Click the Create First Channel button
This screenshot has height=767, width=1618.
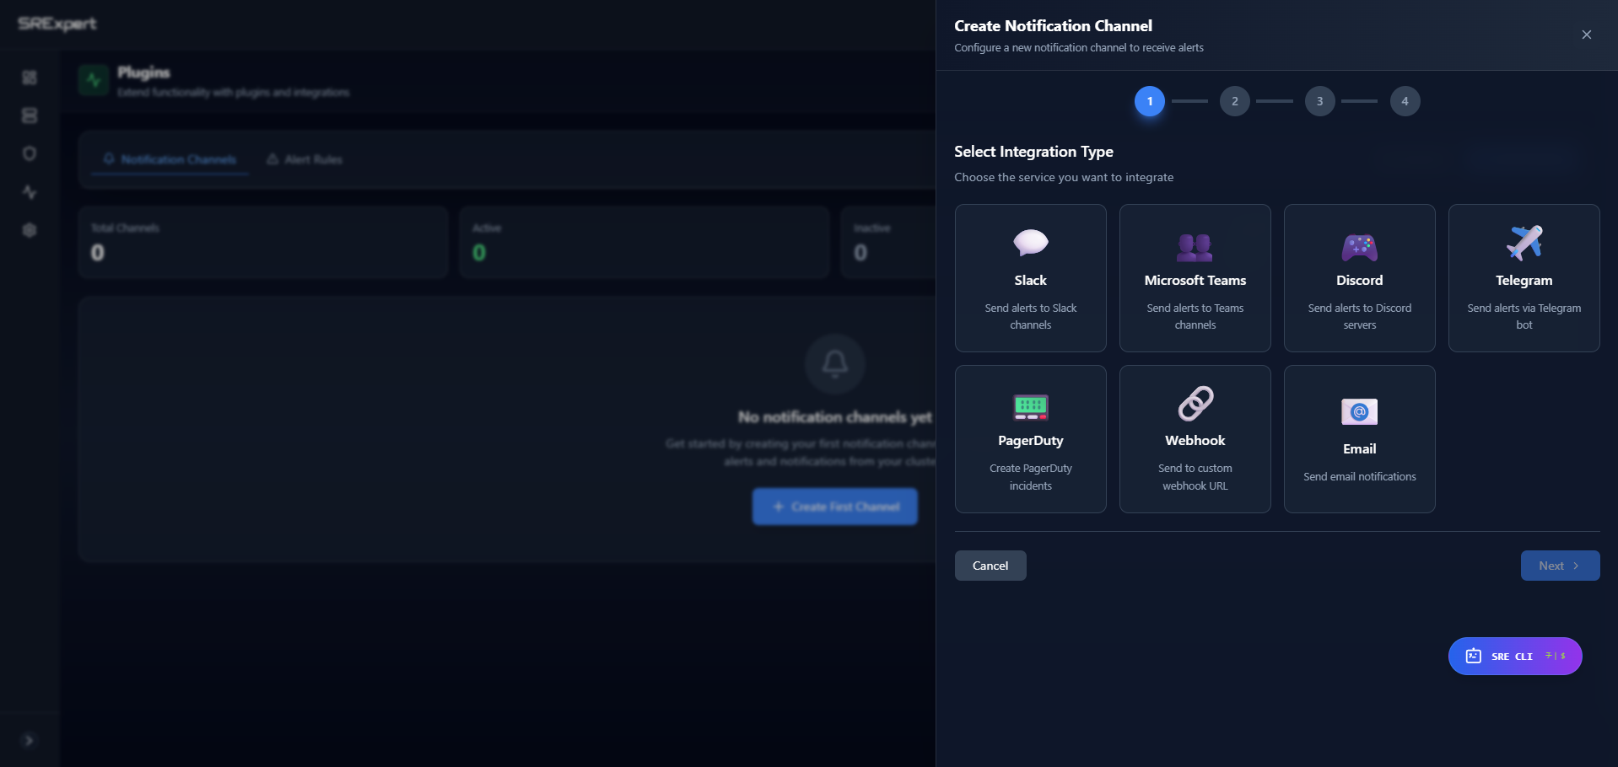(834, 506)
